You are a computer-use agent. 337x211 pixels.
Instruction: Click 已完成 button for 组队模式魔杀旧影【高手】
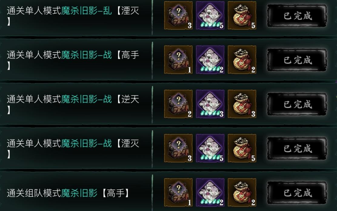(297, 193)
